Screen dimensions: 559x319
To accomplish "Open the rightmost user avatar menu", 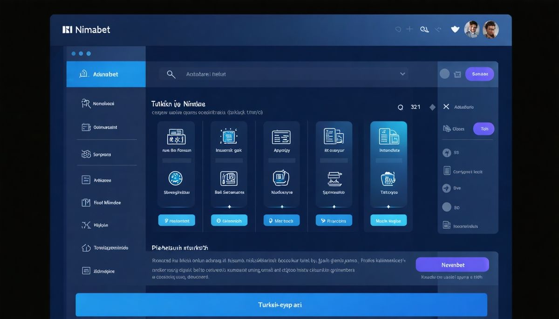I will pyautogui.click(x=491, y=30).
